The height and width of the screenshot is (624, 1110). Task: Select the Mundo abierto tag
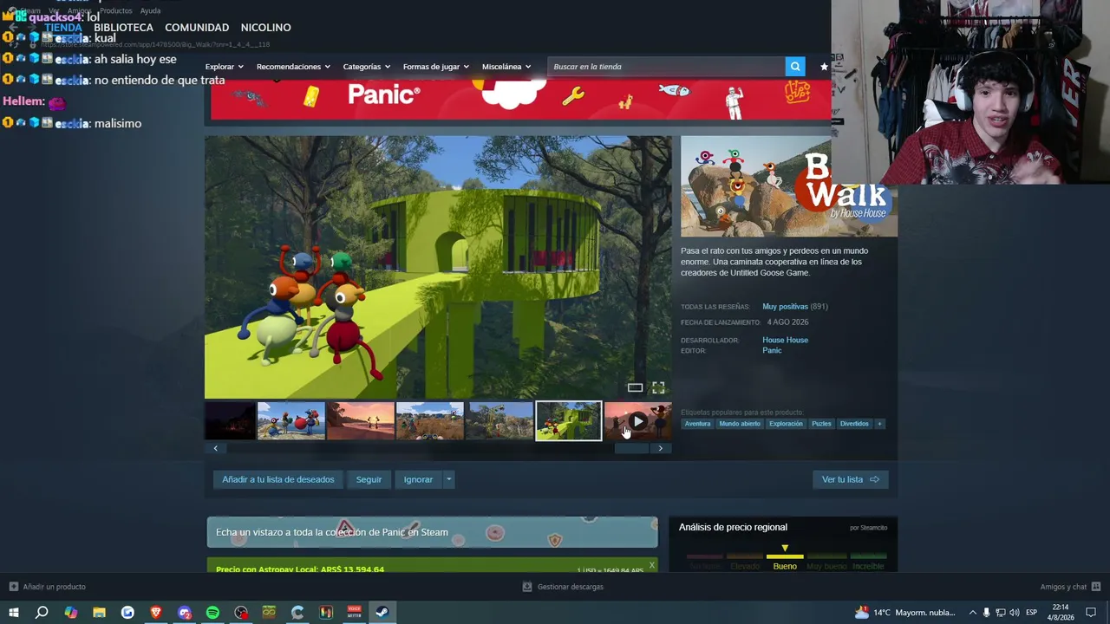740,424
